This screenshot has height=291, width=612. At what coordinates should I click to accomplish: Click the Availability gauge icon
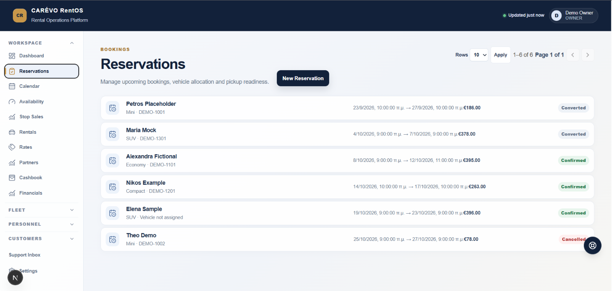pyautogui.click(x=12, y=101)
